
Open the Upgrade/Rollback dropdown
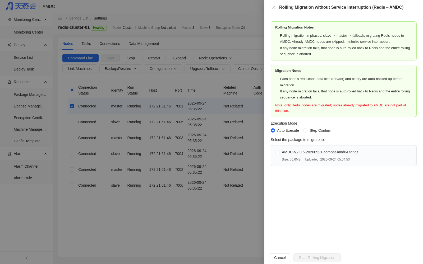pyautogui.click(x=208, y=69)
